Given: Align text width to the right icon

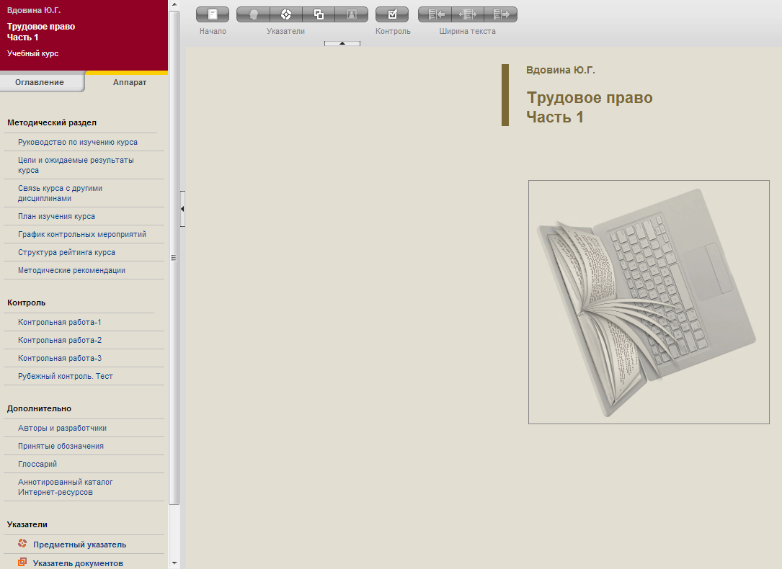Looking at the screenshot, I should [501, 14].
